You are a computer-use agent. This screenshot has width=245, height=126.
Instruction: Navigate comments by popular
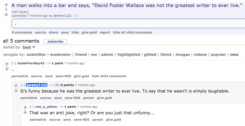tap(218, 54)
